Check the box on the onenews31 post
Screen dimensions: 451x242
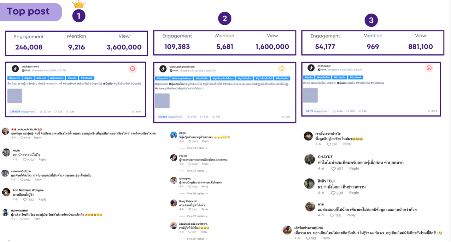(x=305, y=68)
